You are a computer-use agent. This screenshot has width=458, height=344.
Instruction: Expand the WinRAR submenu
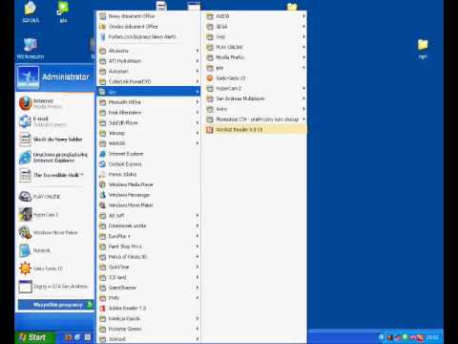[149, 143]
